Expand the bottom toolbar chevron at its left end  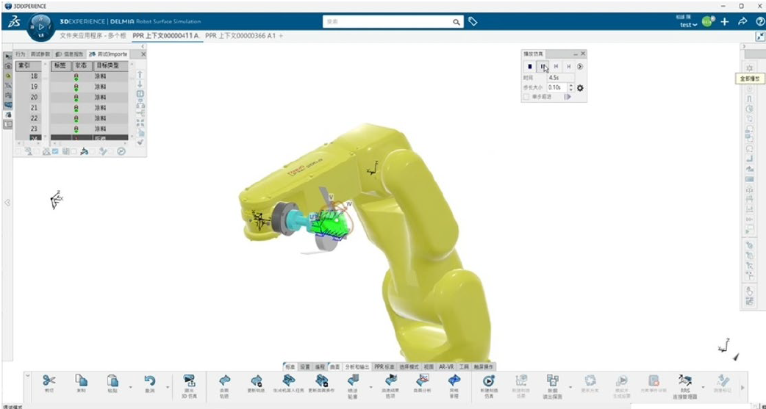(x=28, y=375)
